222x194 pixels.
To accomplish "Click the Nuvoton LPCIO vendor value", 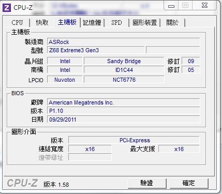I will pyautogui.click(x=65, y=80).
